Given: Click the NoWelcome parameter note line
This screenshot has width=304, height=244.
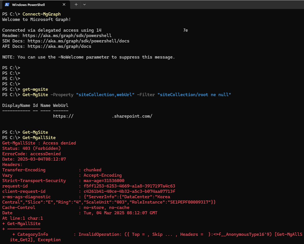Looking at the screenshot, I should click(x=88, y=57).
